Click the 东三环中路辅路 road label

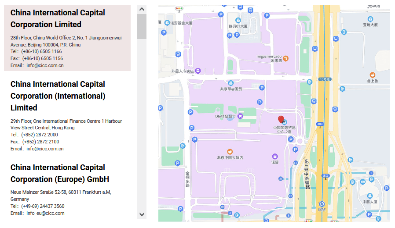coord(307,174)
